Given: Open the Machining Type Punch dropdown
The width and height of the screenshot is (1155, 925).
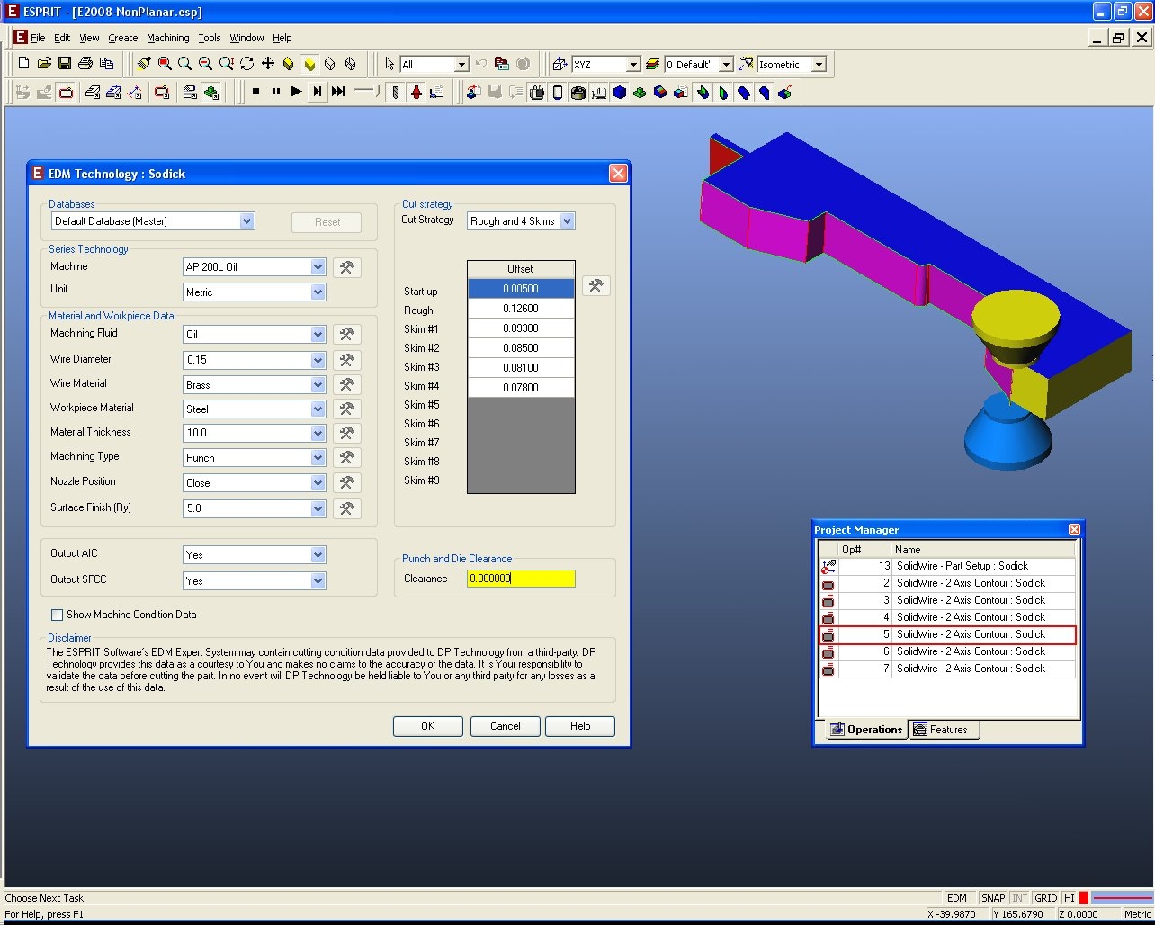Looking at the screenshot, I should point(318,458).
